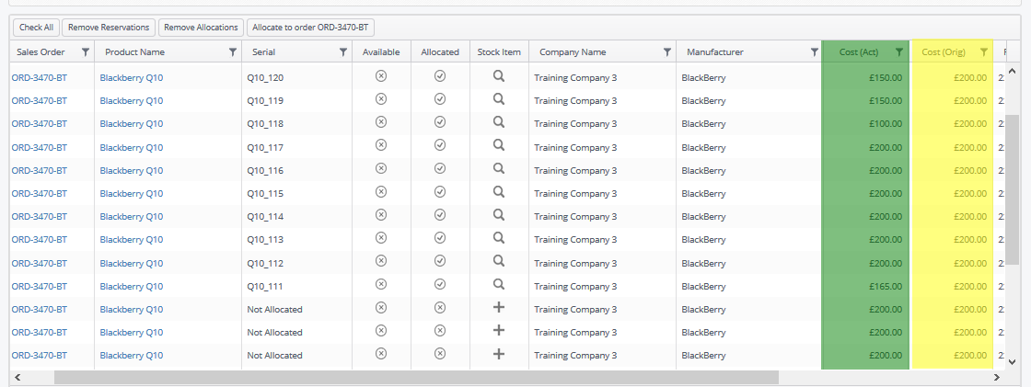Toggle Allocated check for serial Q10_114
The width and height of the screenshot is (1031, 387).
pyautogui.click(x=440, y=215)
